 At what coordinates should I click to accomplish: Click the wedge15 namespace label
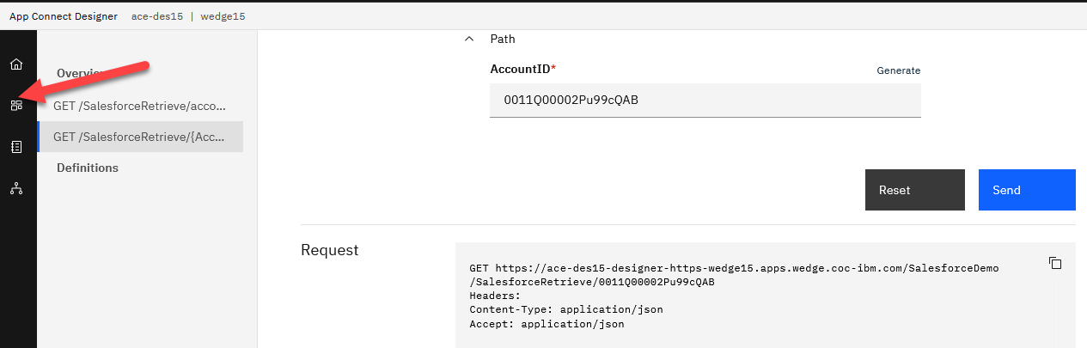(x=223, y=16)
